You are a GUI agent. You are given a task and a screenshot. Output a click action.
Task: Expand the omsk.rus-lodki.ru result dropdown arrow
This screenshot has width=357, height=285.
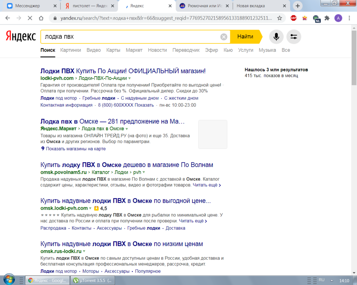[84, 252]
